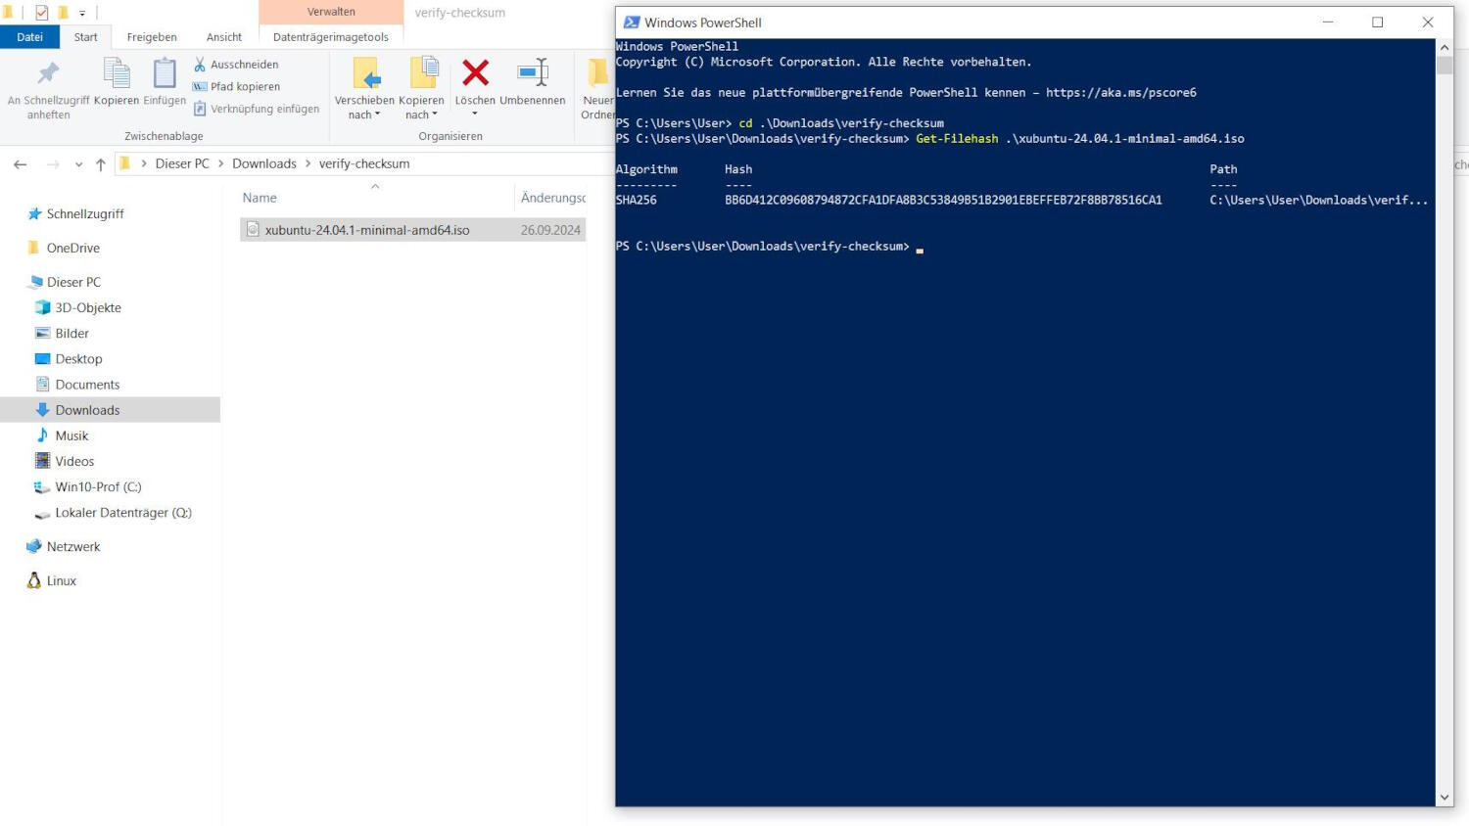Image resolution: width=1469 pixels, height=826 pixels.
Task: Switch to the Ansicht ribbon tab
Action: tap(224, 37)
